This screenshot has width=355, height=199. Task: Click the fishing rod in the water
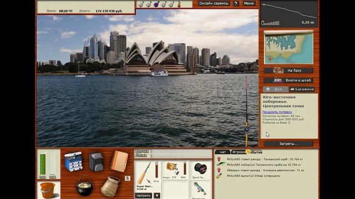[247, 113]
